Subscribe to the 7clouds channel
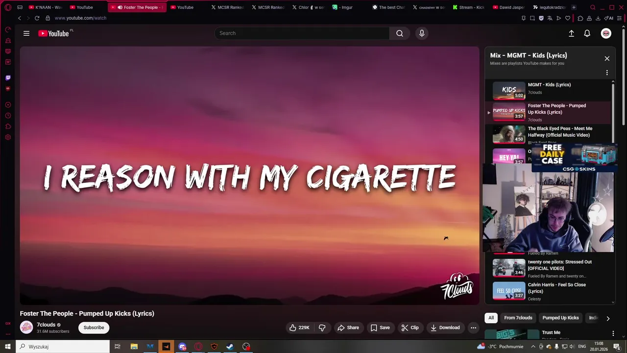The width and height of the screenshot is (627, 353). [94, 328]
